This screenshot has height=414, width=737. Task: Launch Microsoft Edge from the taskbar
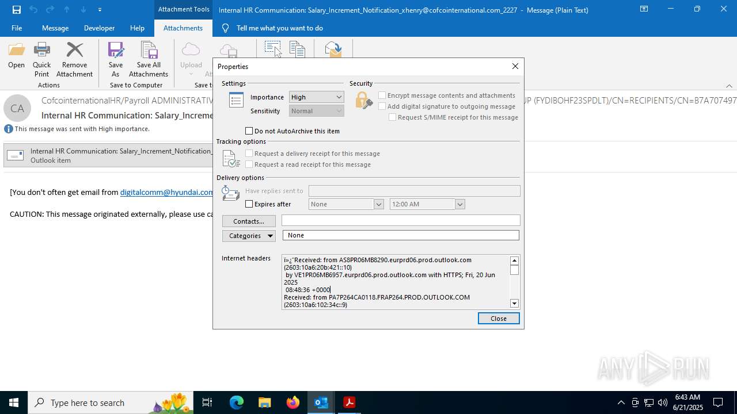[x=236, y=402]
